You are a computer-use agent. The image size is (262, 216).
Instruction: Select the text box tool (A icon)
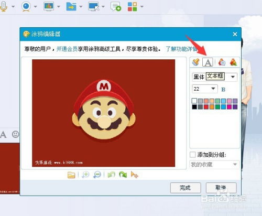click(208, 62)
